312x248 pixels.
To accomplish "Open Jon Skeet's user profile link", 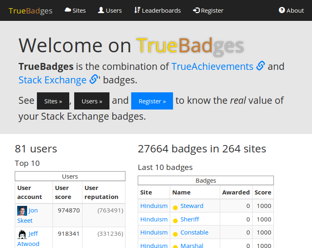I will coord(27,215).
